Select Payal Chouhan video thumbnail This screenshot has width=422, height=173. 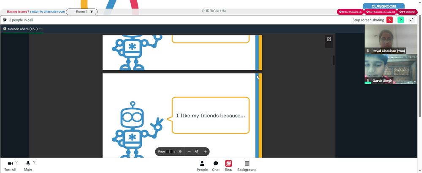click(391, 39)
